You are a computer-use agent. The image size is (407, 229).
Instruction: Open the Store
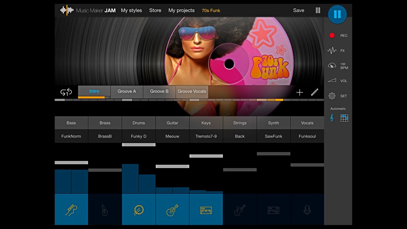[155, 10]
